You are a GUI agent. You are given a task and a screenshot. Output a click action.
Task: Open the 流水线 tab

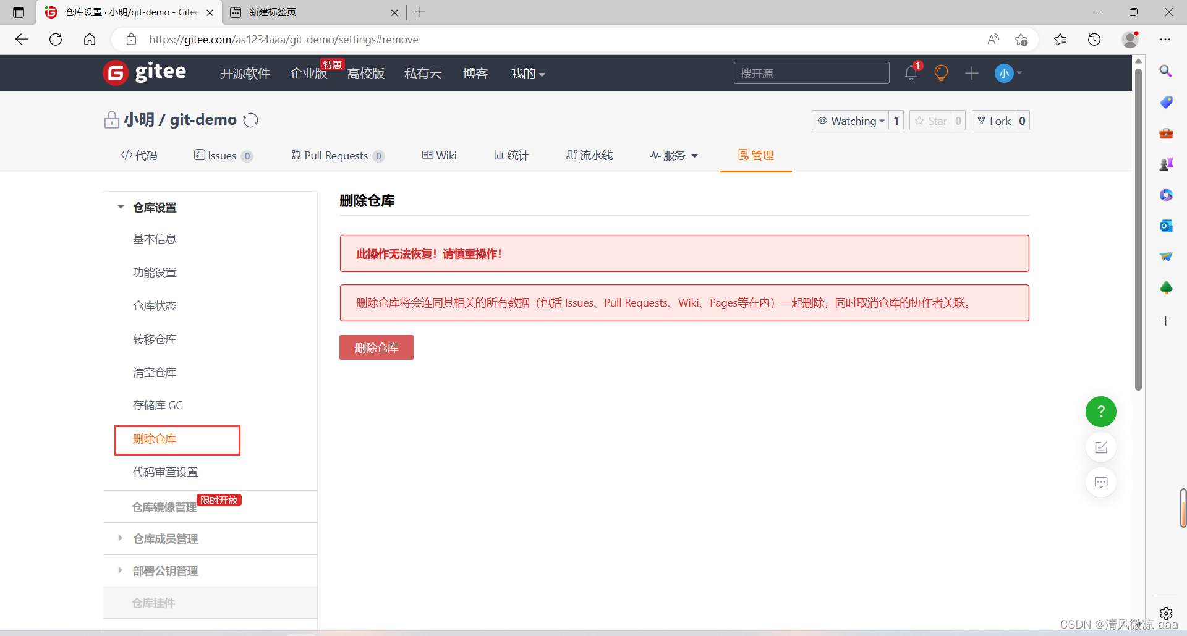(589, 155)
